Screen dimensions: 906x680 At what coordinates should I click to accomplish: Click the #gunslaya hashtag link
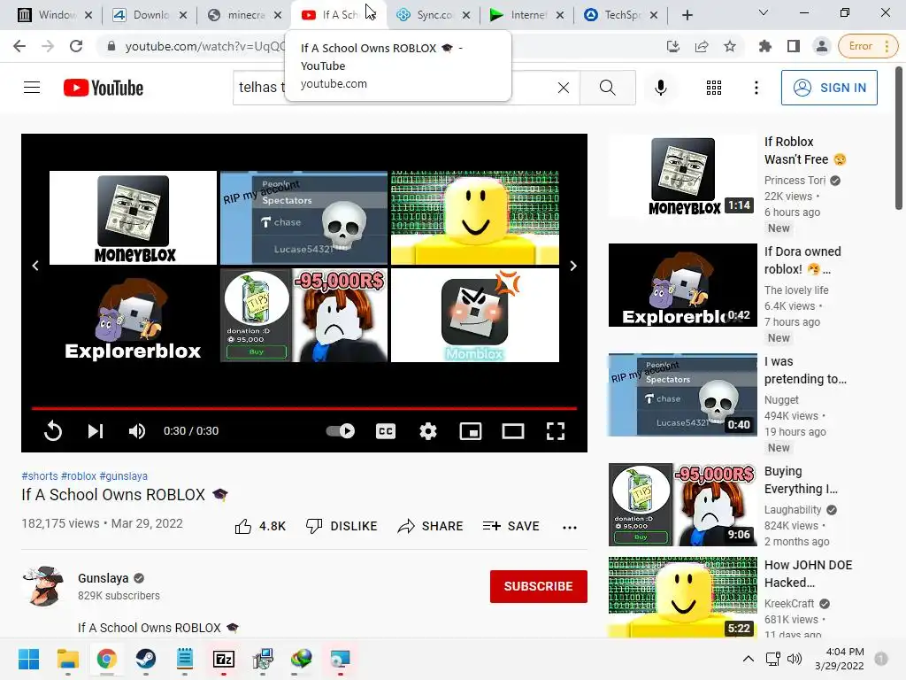123,475
